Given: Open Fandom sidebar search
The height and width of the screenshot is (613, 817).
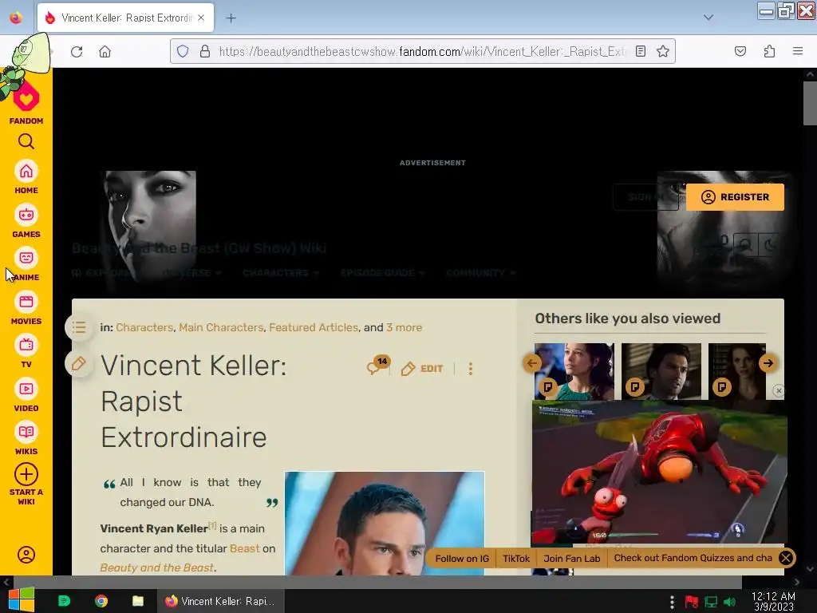Looking at the screenshot, I should click(x=26, y=141).
